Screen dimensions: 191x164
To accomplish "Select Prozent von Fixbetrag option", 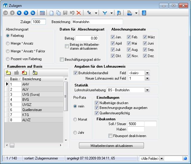I will 8,59.
